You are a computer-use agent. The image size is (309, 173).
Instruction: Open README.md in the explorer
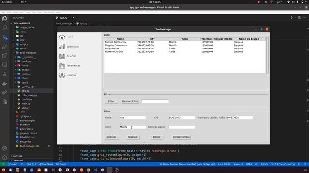(27, 137)
